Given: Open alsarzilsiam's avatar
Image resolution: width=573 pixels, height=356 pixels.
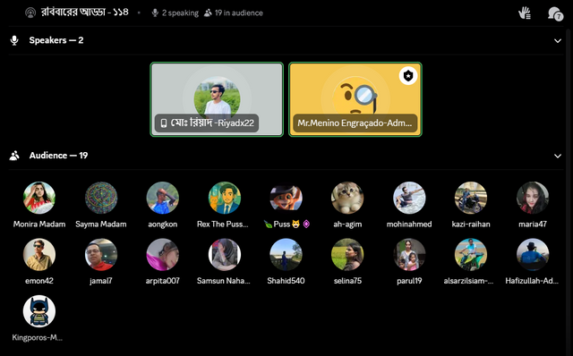Looking at the screenshot, I should point(471,255).
